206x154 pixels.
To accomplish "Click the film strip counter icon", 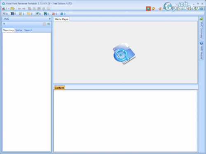I will click(12, 14).
